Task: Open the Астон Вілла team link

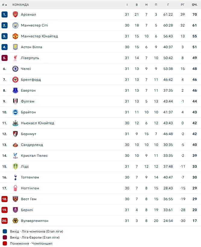Action: coord(31,47)
